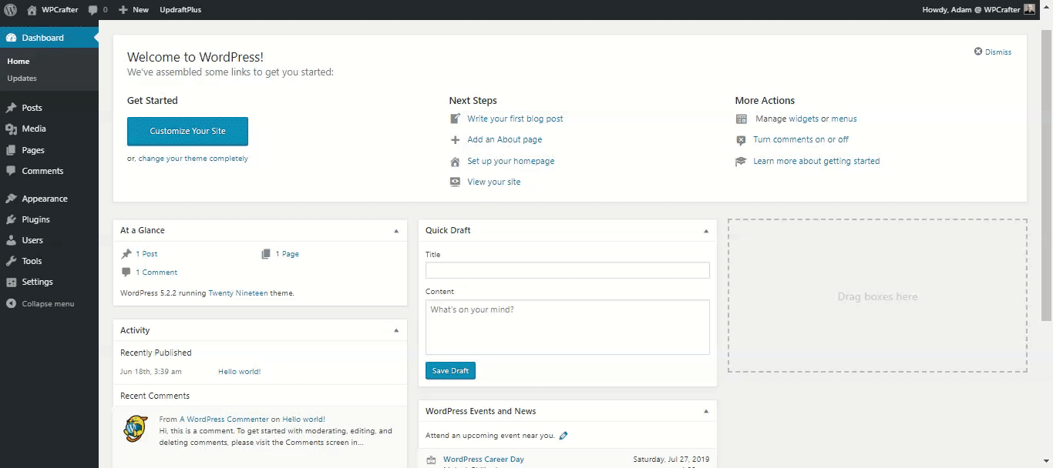1053x468 pixels.
Task: Click the pages icon beside 1 Page
Action: pos(266,254)
